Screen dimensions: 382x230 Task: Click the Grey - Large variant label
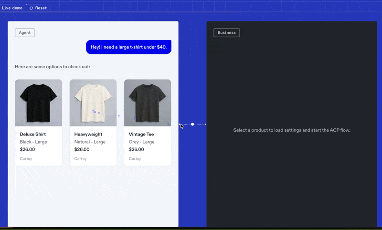coord(141,142)
